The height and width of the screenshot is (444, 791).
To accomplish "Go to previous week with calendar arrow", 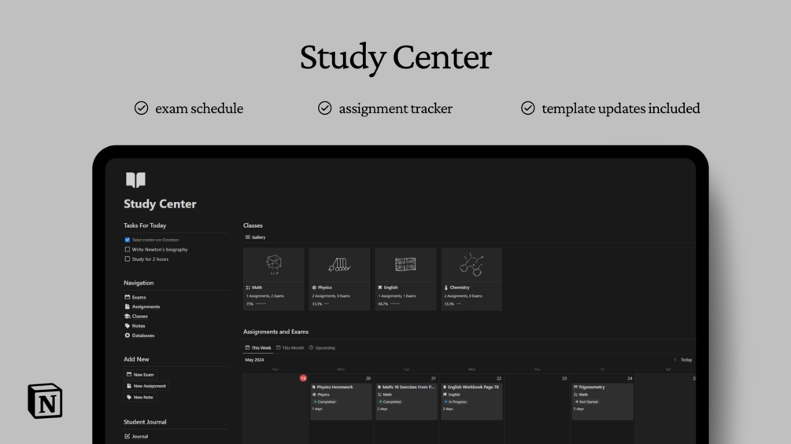I will pyautogui.click(x=675, y=360).
